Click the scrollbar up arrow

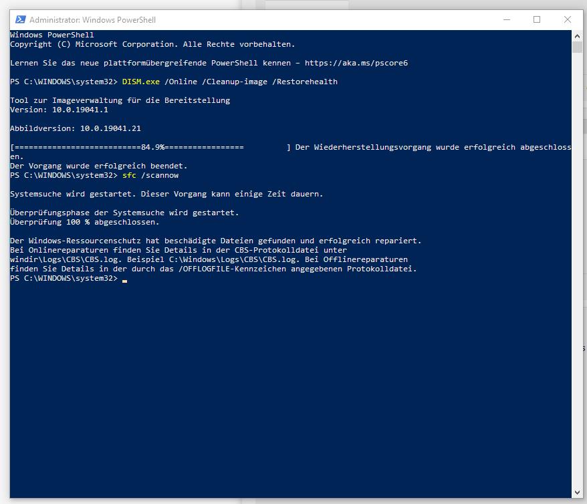577,36
